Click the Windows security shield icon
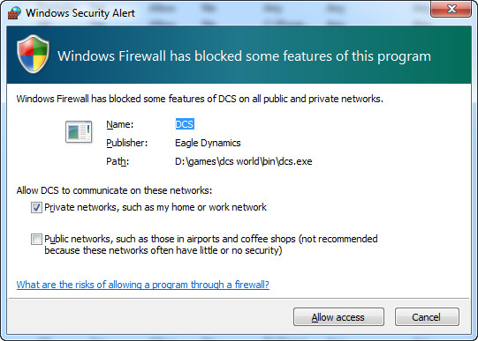This screenshot has height=341, width=478. 33,54
